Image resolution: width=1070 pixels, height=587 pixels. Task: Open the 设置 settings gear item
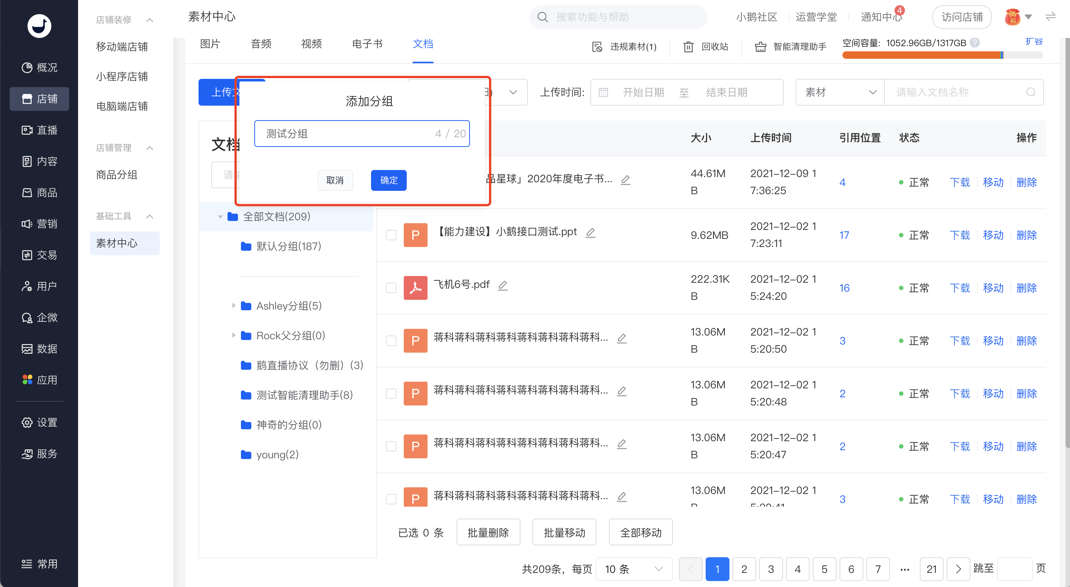pos(39,422)
